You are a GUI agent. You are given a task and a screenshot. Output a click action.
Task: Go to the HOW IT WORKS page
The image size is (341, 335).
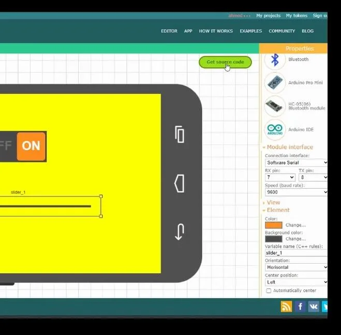[x=216, y=31]
